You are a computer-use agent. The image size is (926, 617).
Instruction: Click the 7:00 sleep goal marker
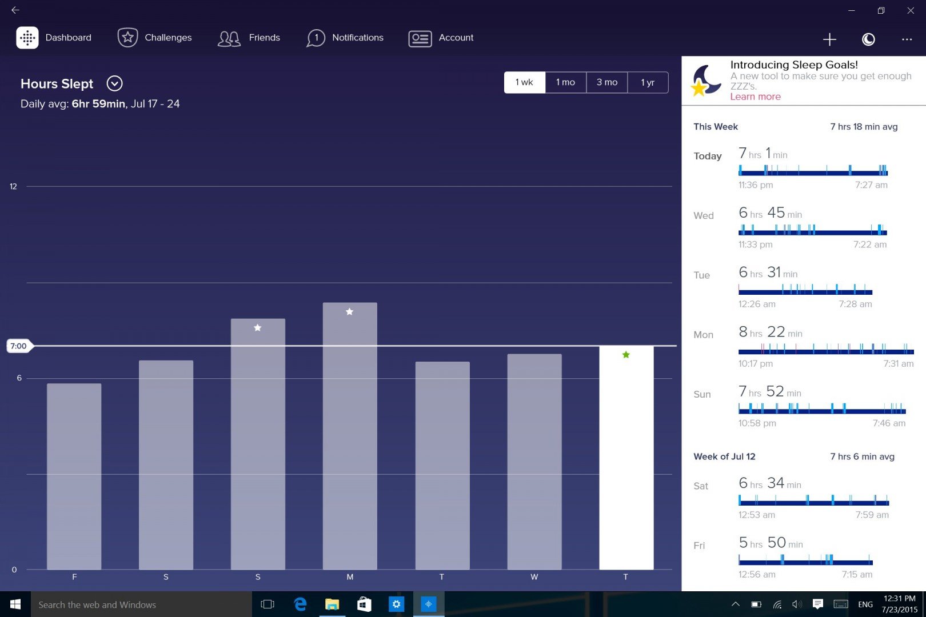pyautogui.click(x=18, y=346)
